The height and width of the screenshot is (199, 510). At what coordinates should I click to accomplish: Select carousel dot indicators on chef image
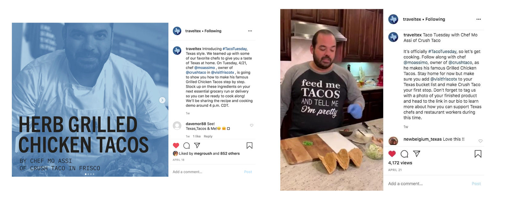(90, 174)
